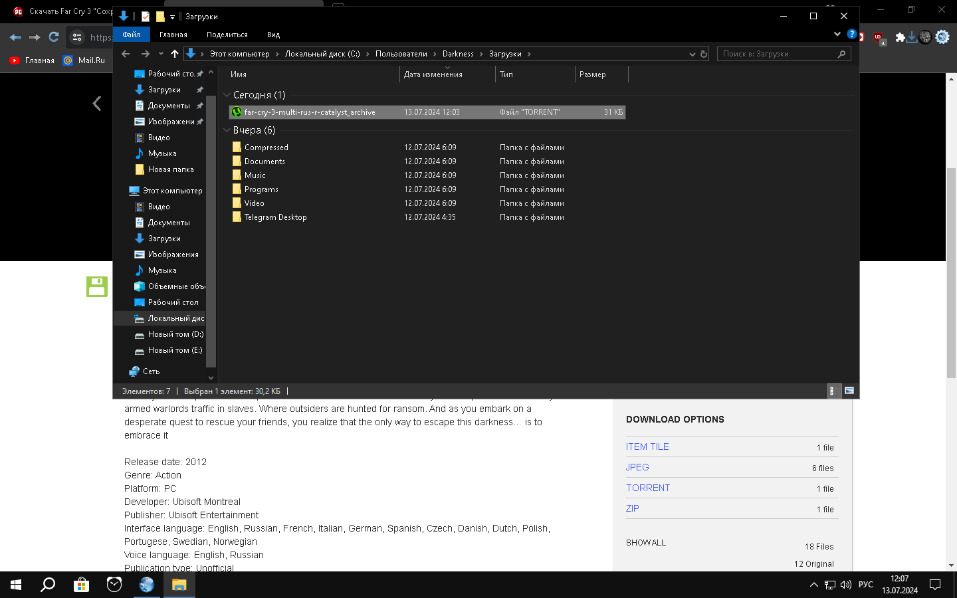The image size is (957, 598).
Task: Select the far-cry-3 torrent file icon
Action: point(237,112)
